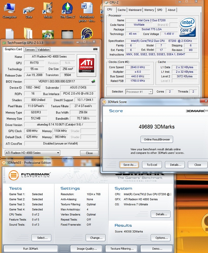Switch to the Sensors tab in GPU-Z
The height and width of the screenshot is (253, 208).
pos(30,50)
